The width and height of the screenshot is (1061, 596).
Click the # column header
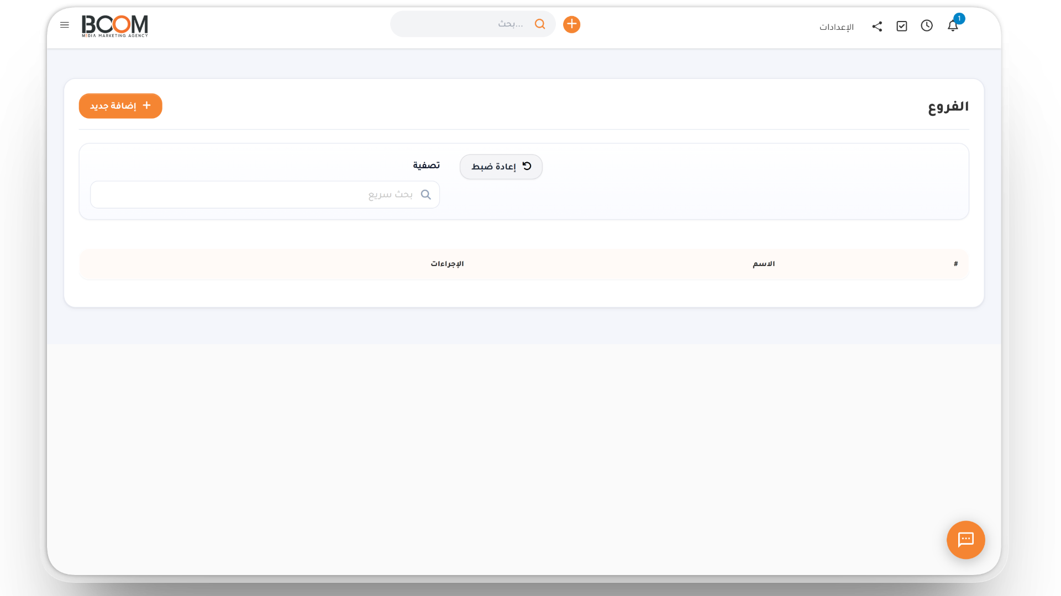click(955, 264)
